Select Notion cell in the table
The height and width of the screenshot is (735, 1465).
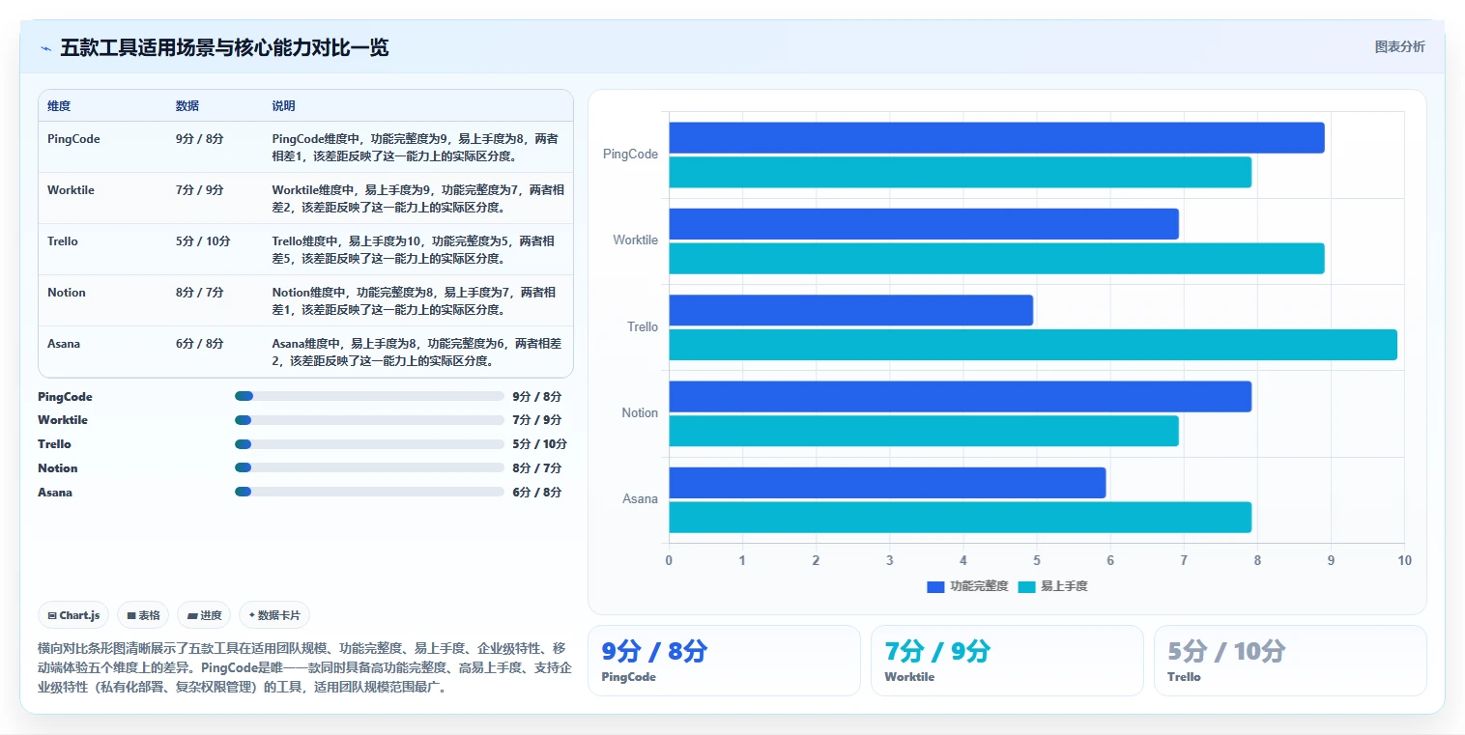(x=67, y=293)
